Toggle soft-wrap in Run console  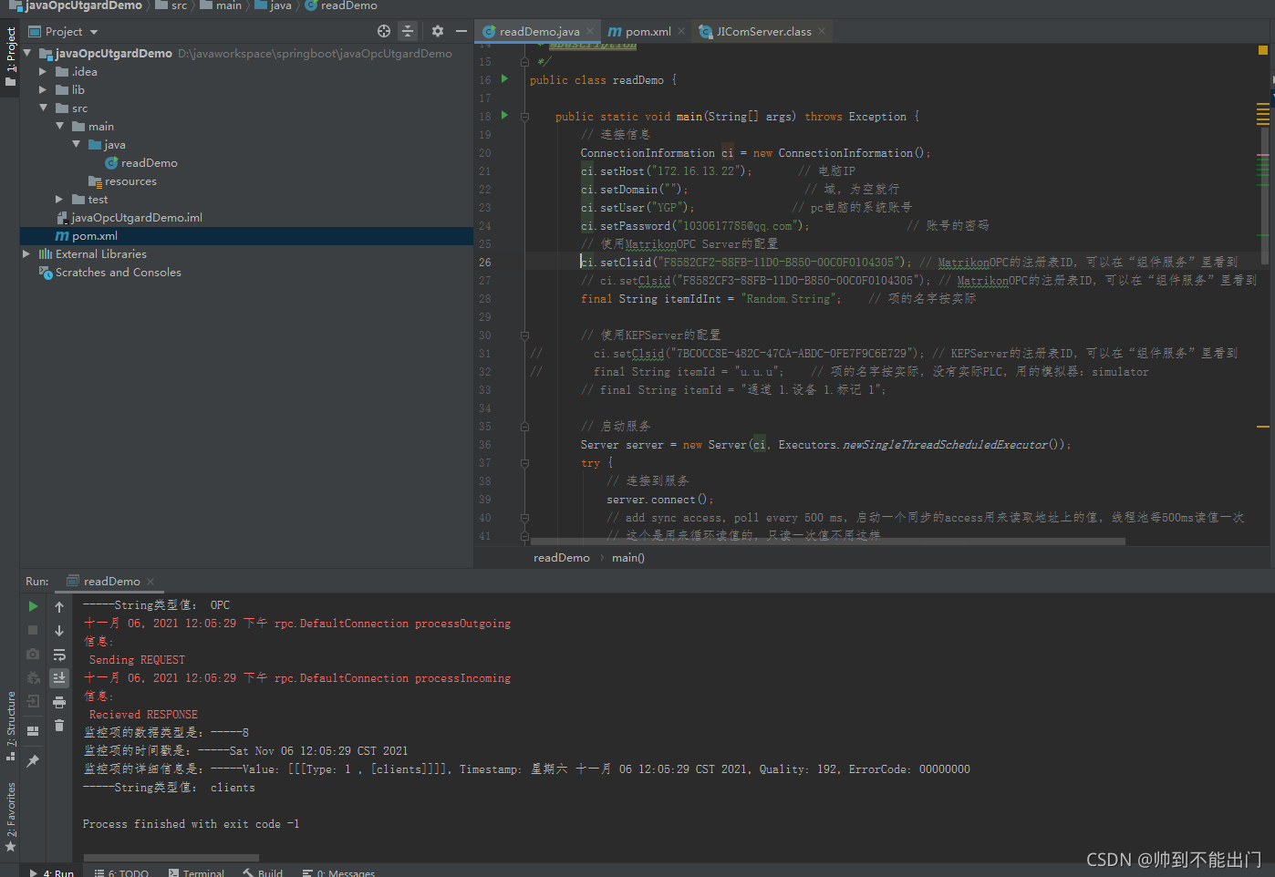[x=59, y=655]
